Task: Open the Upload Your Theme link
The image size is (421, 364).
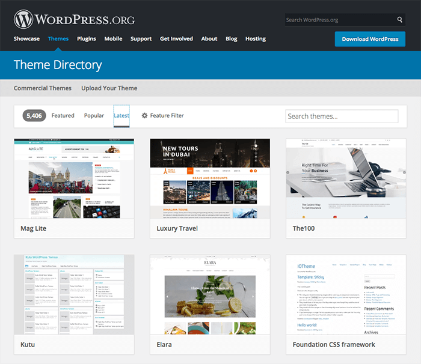Action: pyautogui.click(x=109, y=88)
